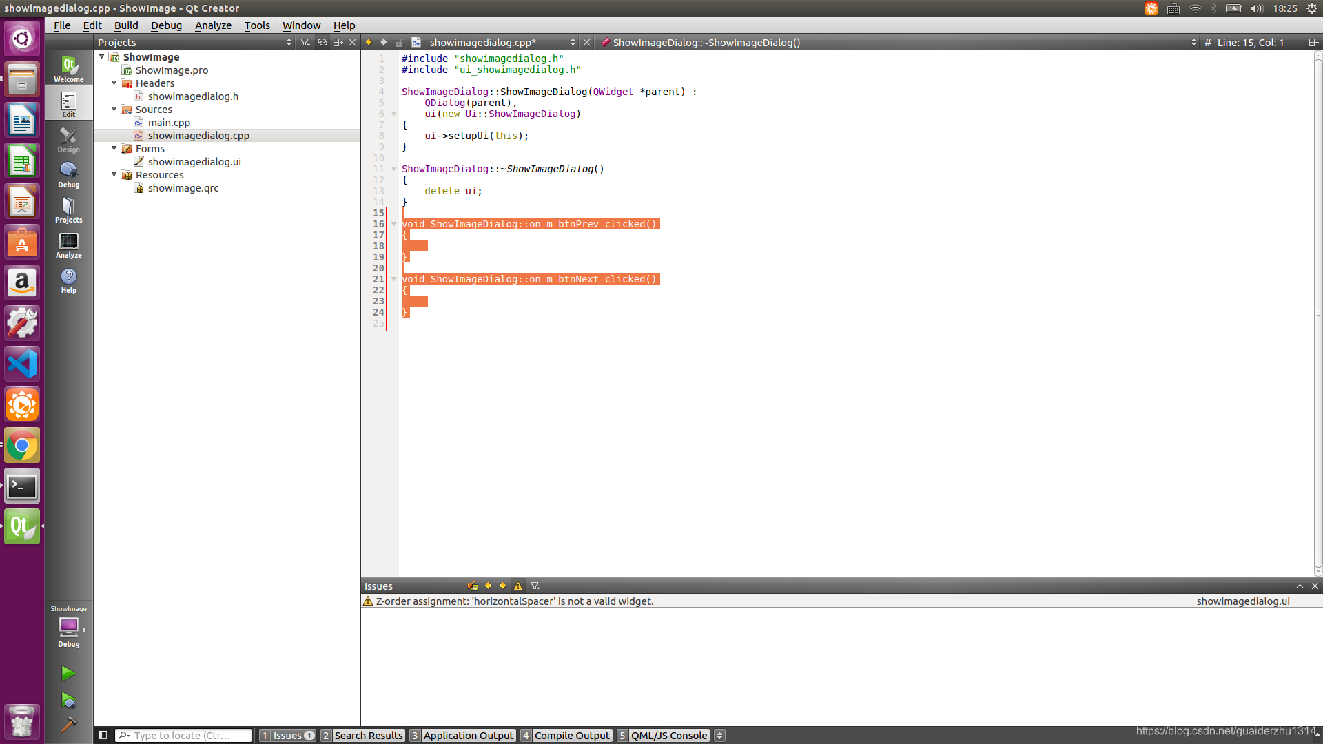
Task: Open the Help mode
Action: pos(69,280)
